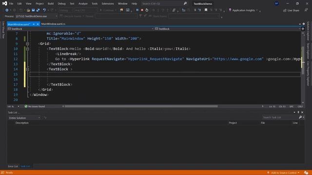
Task: Open the Project menu
Action: click(x=39, y=3)
